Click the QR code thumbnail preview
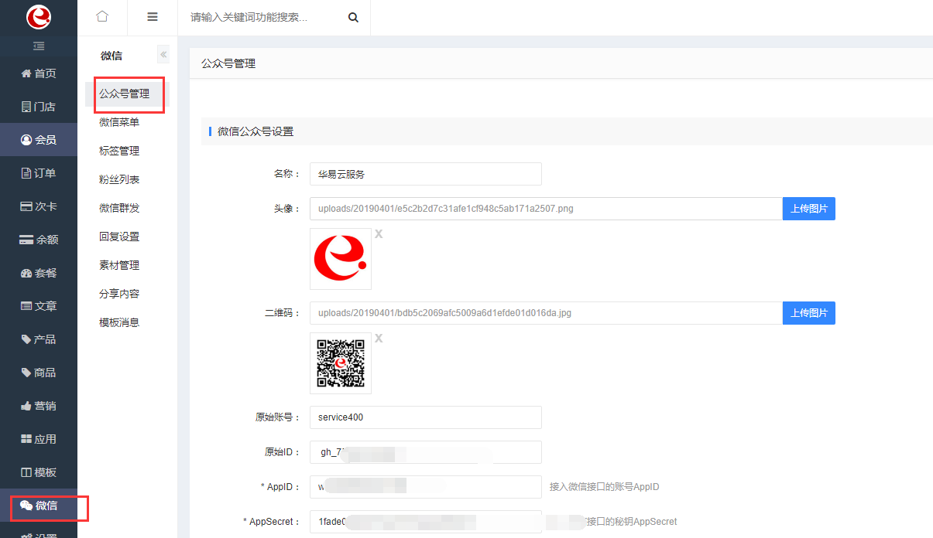This screenshot has width=933, height=538. coord(341,363)
